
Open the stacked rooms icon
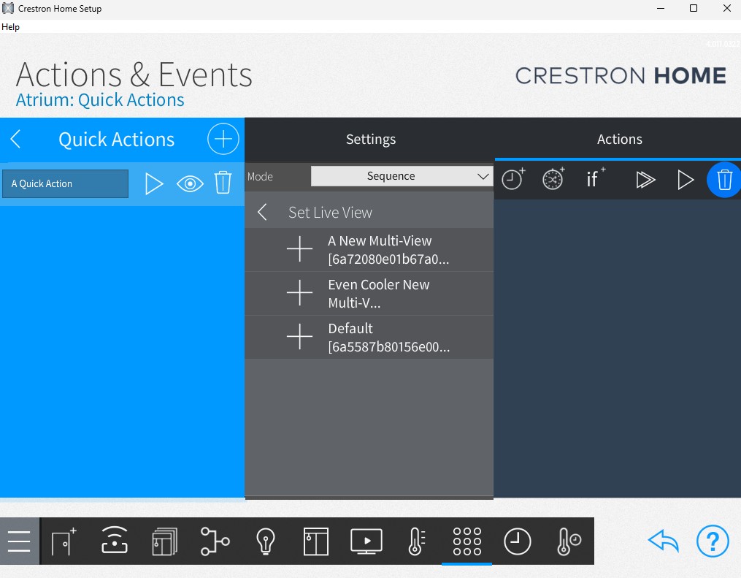point(165,541)
